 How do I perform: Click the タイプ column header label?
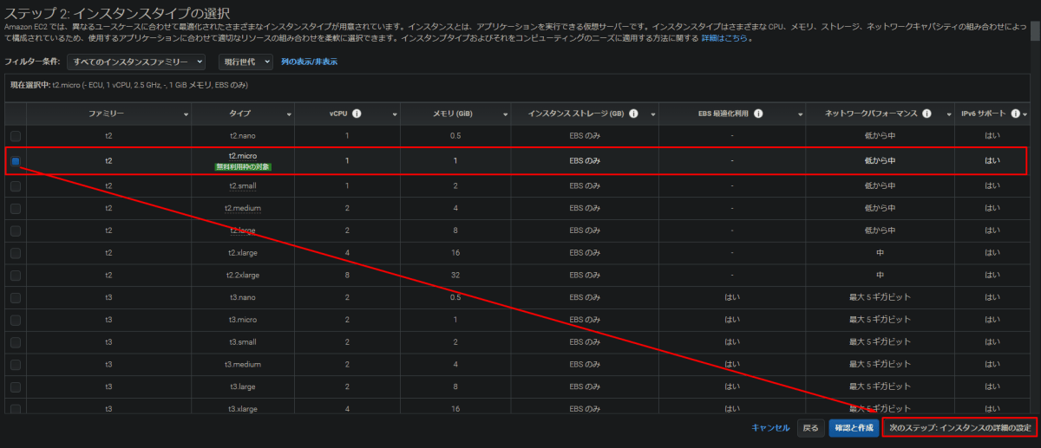click(x=239, y=114)
